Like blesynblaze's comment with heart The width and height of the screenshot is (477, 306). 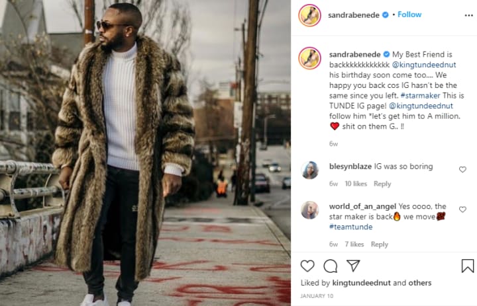(462, 169)
